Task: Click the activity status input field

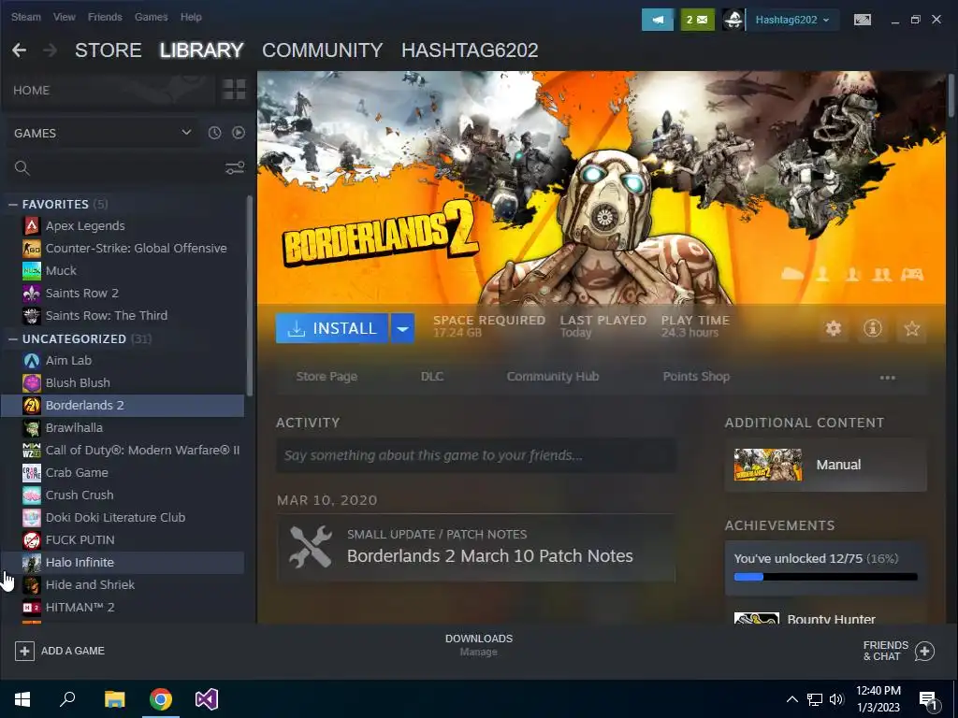Action: 476,455
